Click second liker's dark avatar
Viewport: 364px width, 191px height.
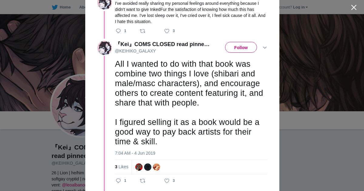point(148,167)
